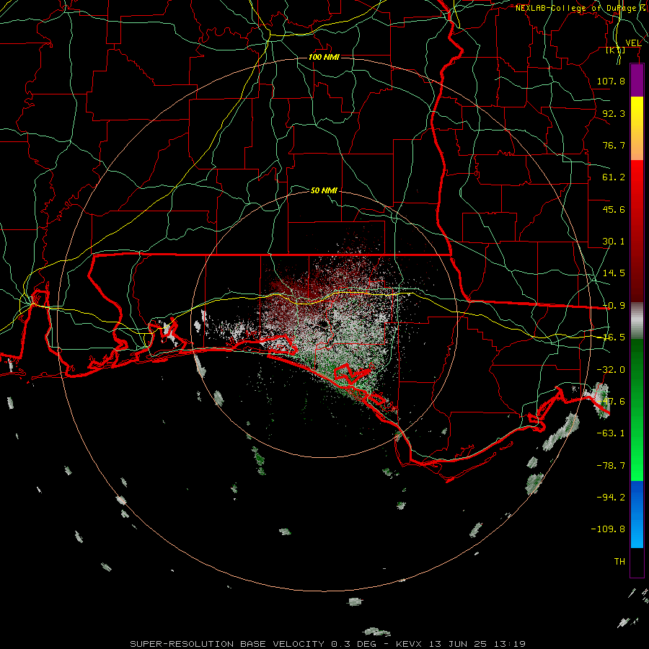The image size is (649, 649).
Task: Select the 61.2 velocity scale value
Action: 614,177
